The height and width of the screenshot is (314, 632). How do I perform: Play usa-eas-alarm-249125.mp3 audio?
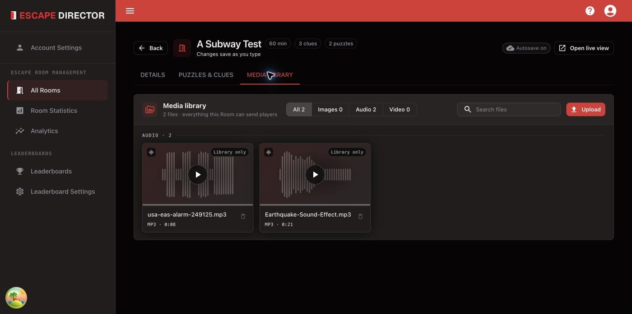(x=198, y=175)
